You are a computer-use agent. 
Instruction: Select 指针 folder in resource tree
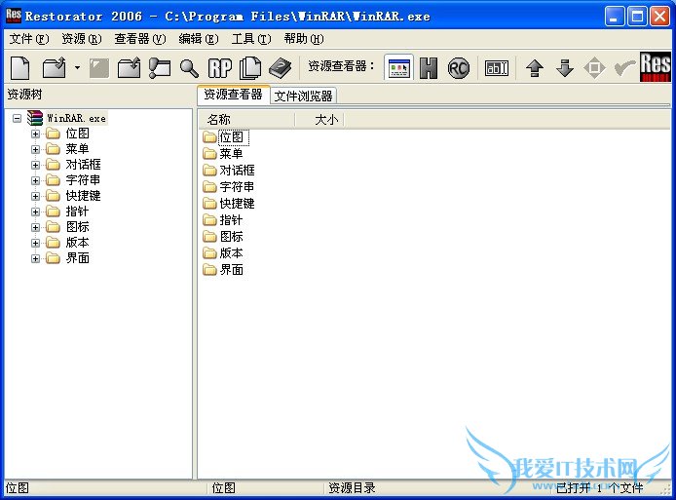tap(78, 212)
